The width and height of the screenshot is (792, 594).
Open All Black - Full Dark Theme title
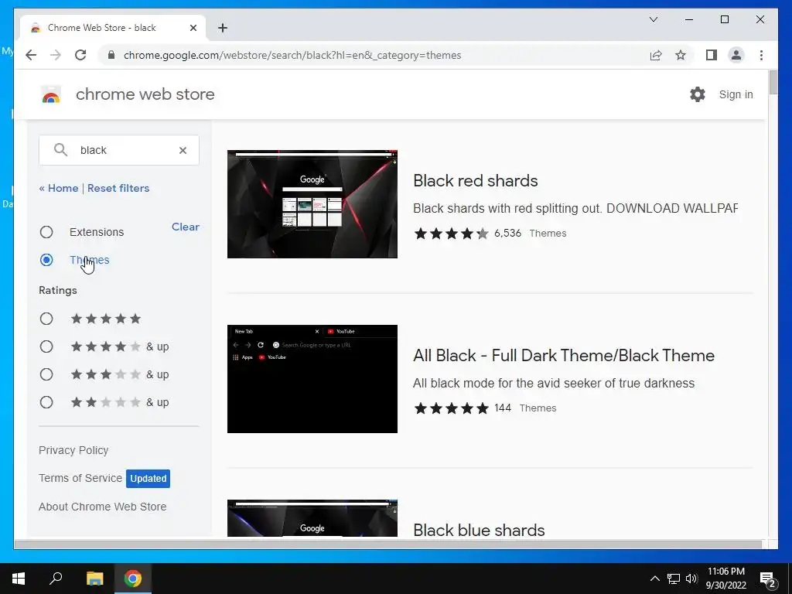click(564, 355)
